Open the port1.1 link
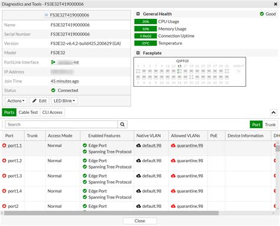Image resolution: width=280 pixels, height=226 pixels. (x=15, y=146)
